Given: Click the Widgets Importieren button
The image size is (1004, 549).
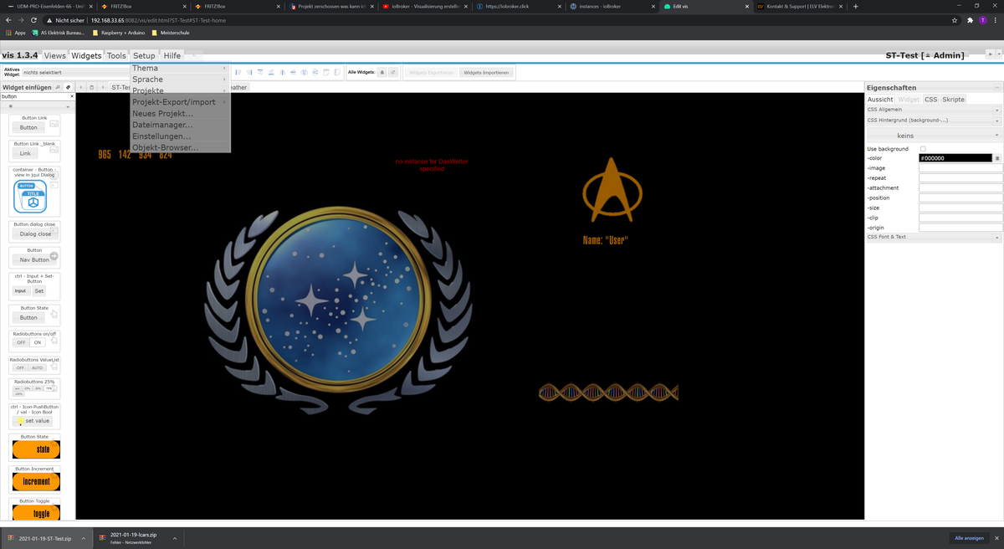Looking at the screenshot, I should [x=486, y=73].
